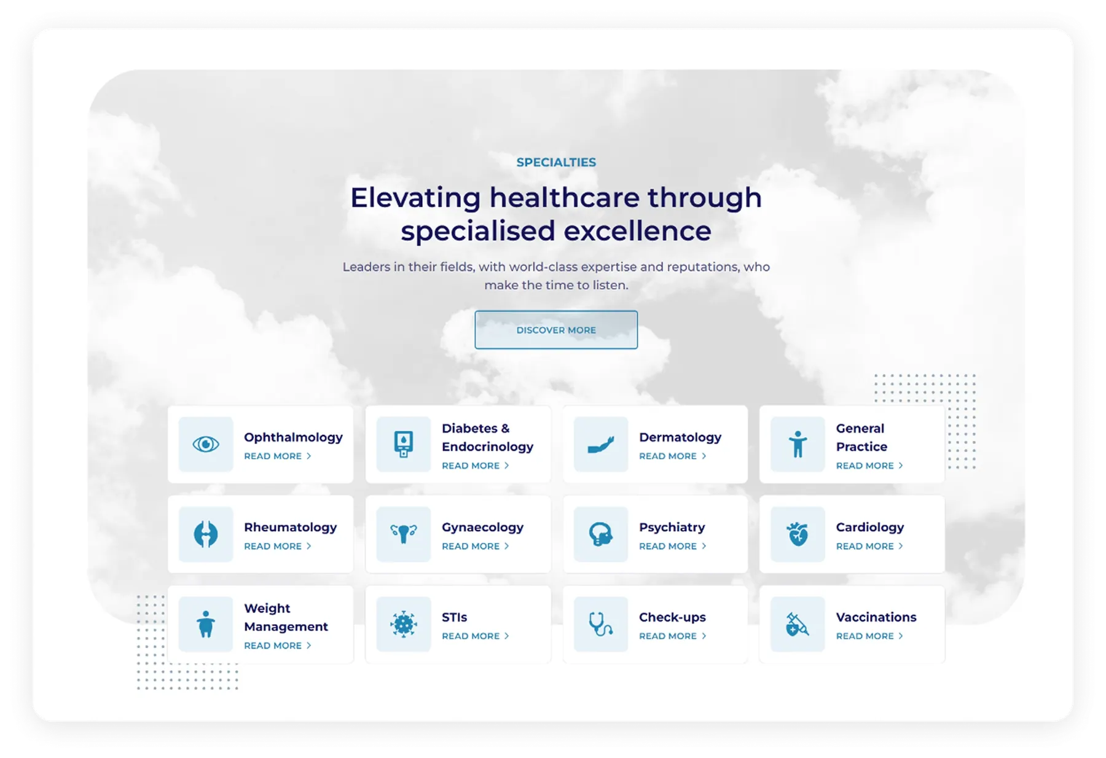Follow Read More link under Rheumatology
The width and height of the screenshot is (1106, 758).
pos(278,546)
